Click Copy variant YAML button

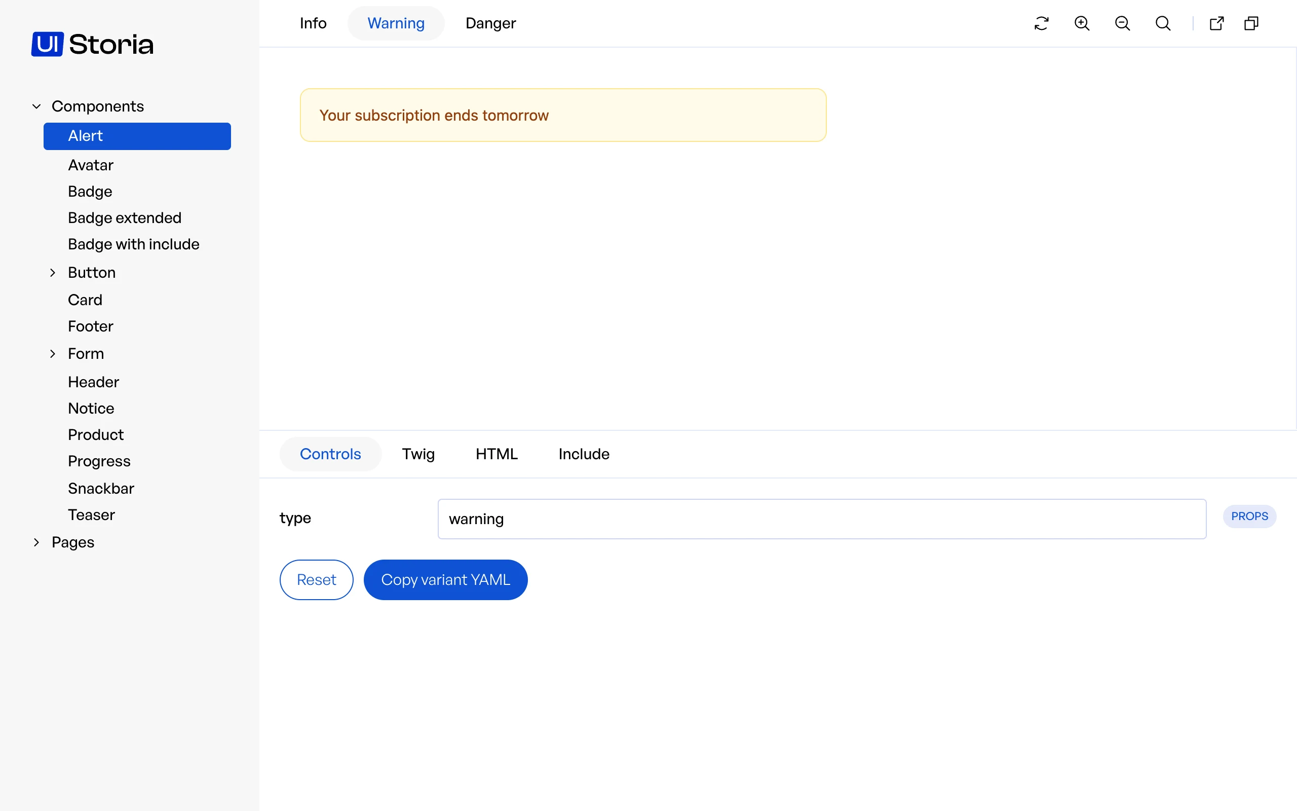point(445,580)
